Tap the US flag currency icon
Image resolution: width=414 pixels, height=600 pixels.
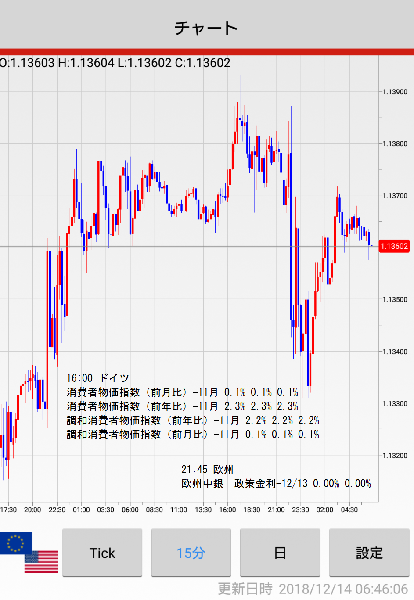pos(41,562)
